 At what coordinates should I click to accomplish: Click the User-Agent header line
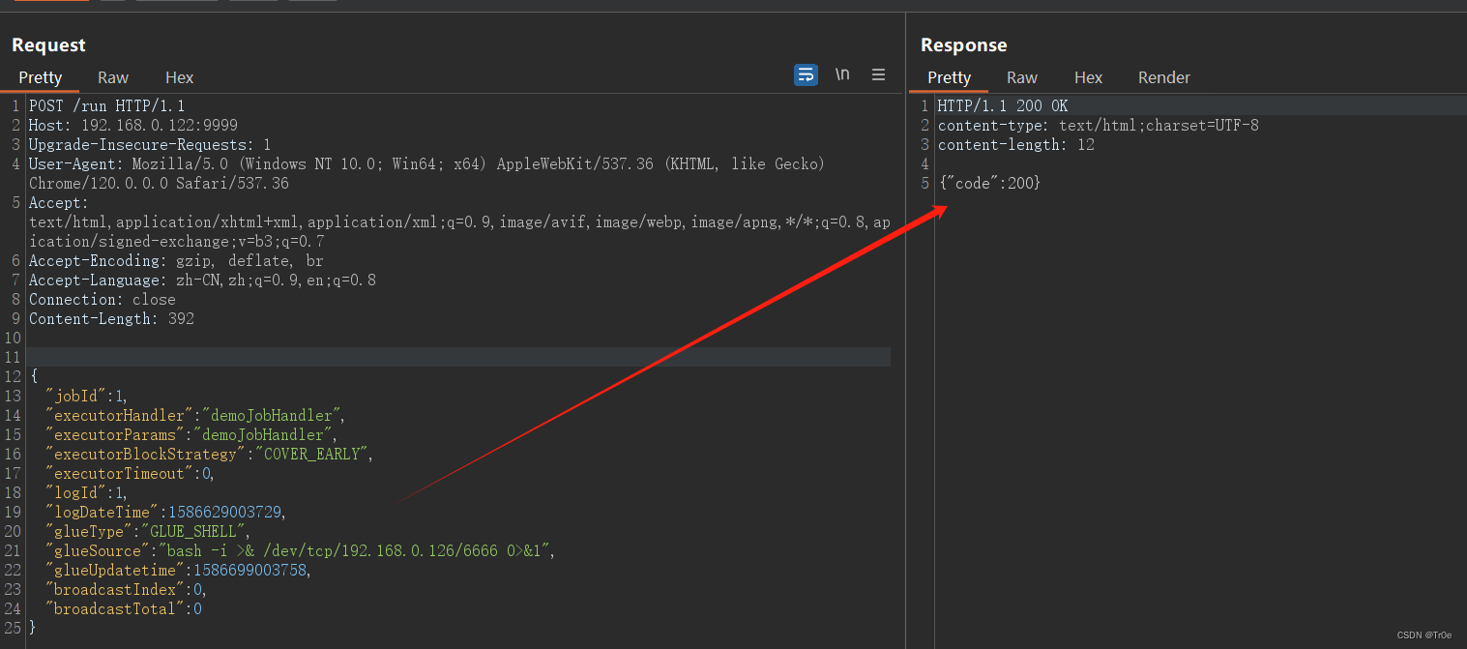426,174
